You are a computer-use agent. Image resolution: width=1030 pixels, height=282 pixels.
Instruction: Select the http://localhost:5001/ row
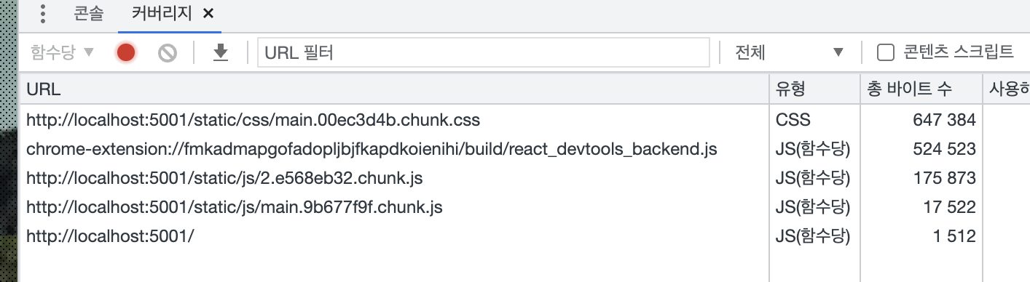click(524, 236)
